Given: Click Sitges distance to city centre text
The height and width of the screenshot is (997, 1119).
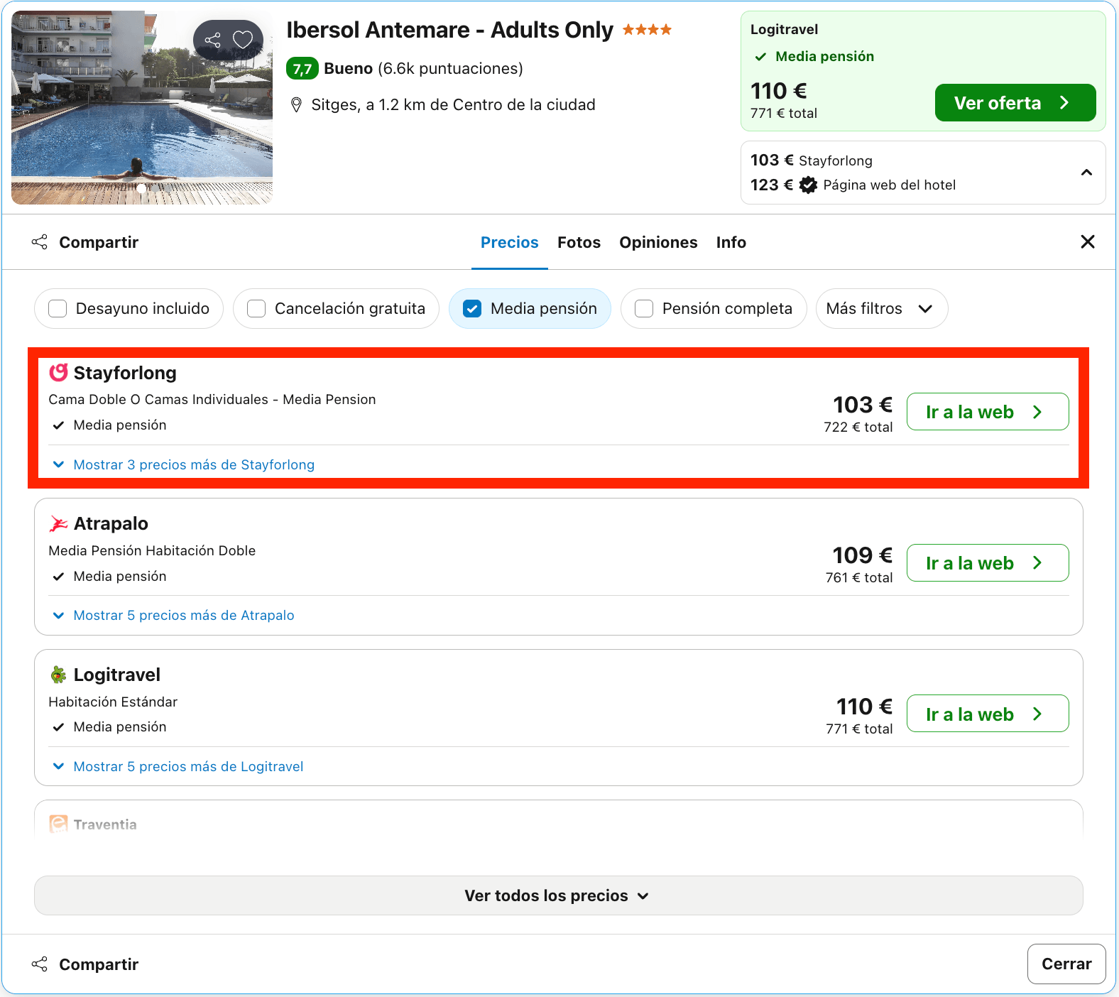Looking at the screenshot, I should [454, 105].
